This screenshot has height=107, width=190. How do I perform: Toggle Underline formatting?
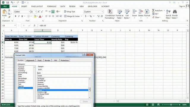point(22,16)
